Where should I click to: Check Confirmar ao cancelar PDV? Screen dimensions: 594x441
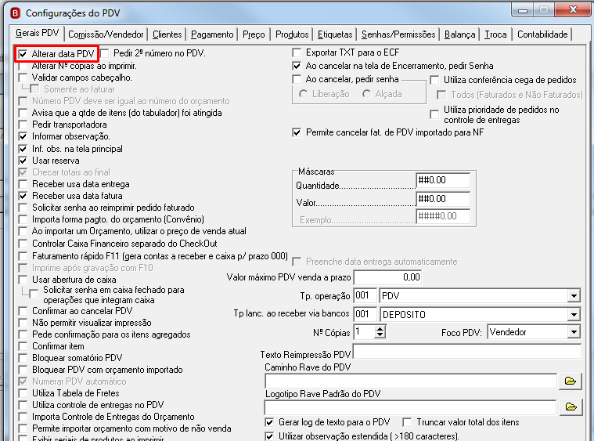click(23, 311)
